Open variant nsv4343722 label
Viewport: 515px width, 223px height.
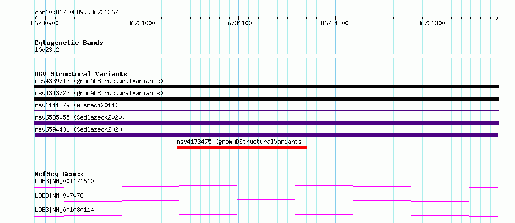[x=99, y=93]
